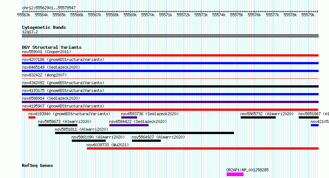Click the purple nsv6593736 variant bar
Image resolution: width=329 pixels, height=178 pixels.
(x=129, y=117)
